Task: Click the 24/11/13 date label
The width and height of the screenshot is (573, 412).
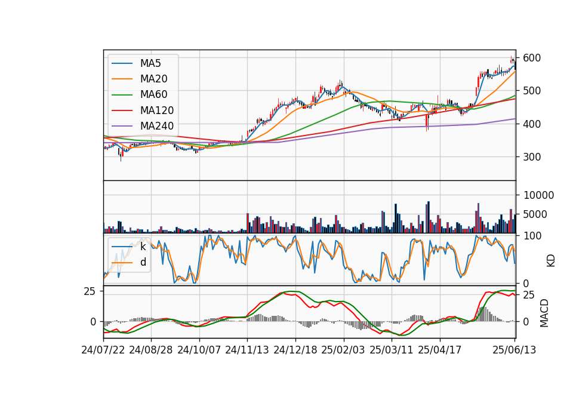Action: click(247, 350)
